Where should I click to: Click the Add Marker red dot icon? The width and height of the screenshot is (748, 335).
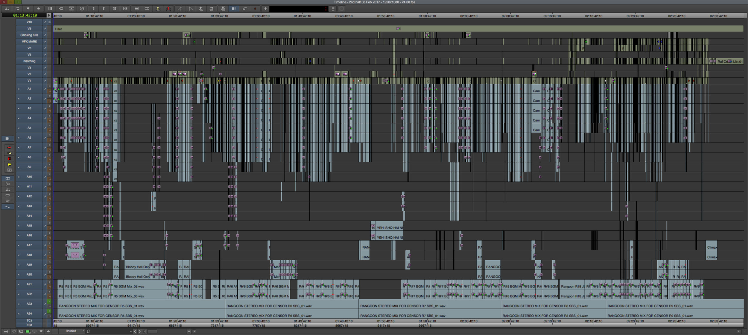point(255,9)
